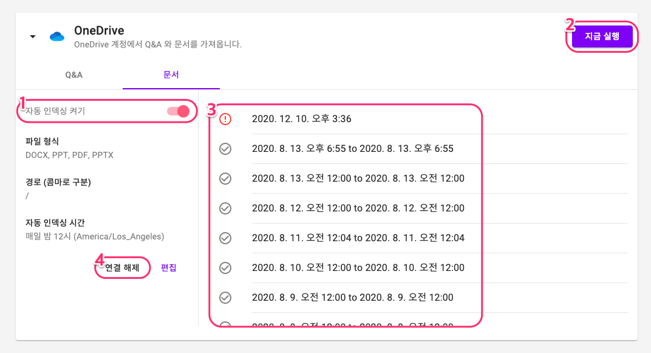Click the checkmark icon for 8. 12. entry
This screenshot has height=353, width=651.
225,208
